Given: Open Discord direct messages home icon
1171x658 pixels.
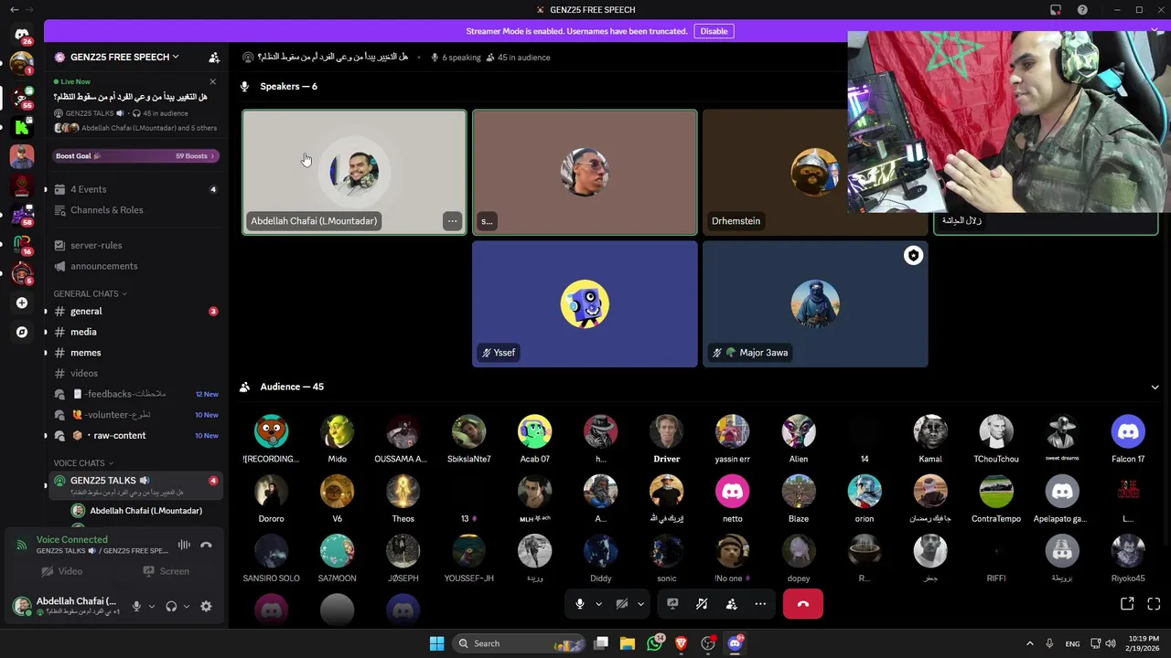Looking at the screenshot, I should coord(22,35).
